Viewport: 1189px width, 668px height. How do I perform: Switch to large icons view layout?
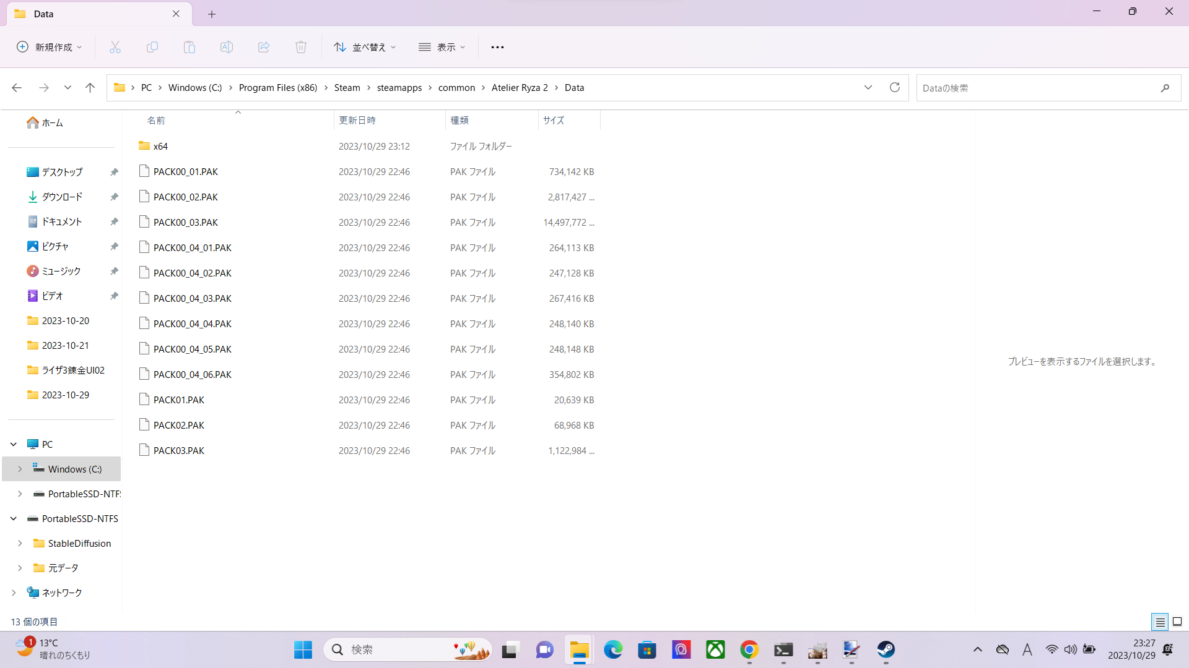point(1177,622)
